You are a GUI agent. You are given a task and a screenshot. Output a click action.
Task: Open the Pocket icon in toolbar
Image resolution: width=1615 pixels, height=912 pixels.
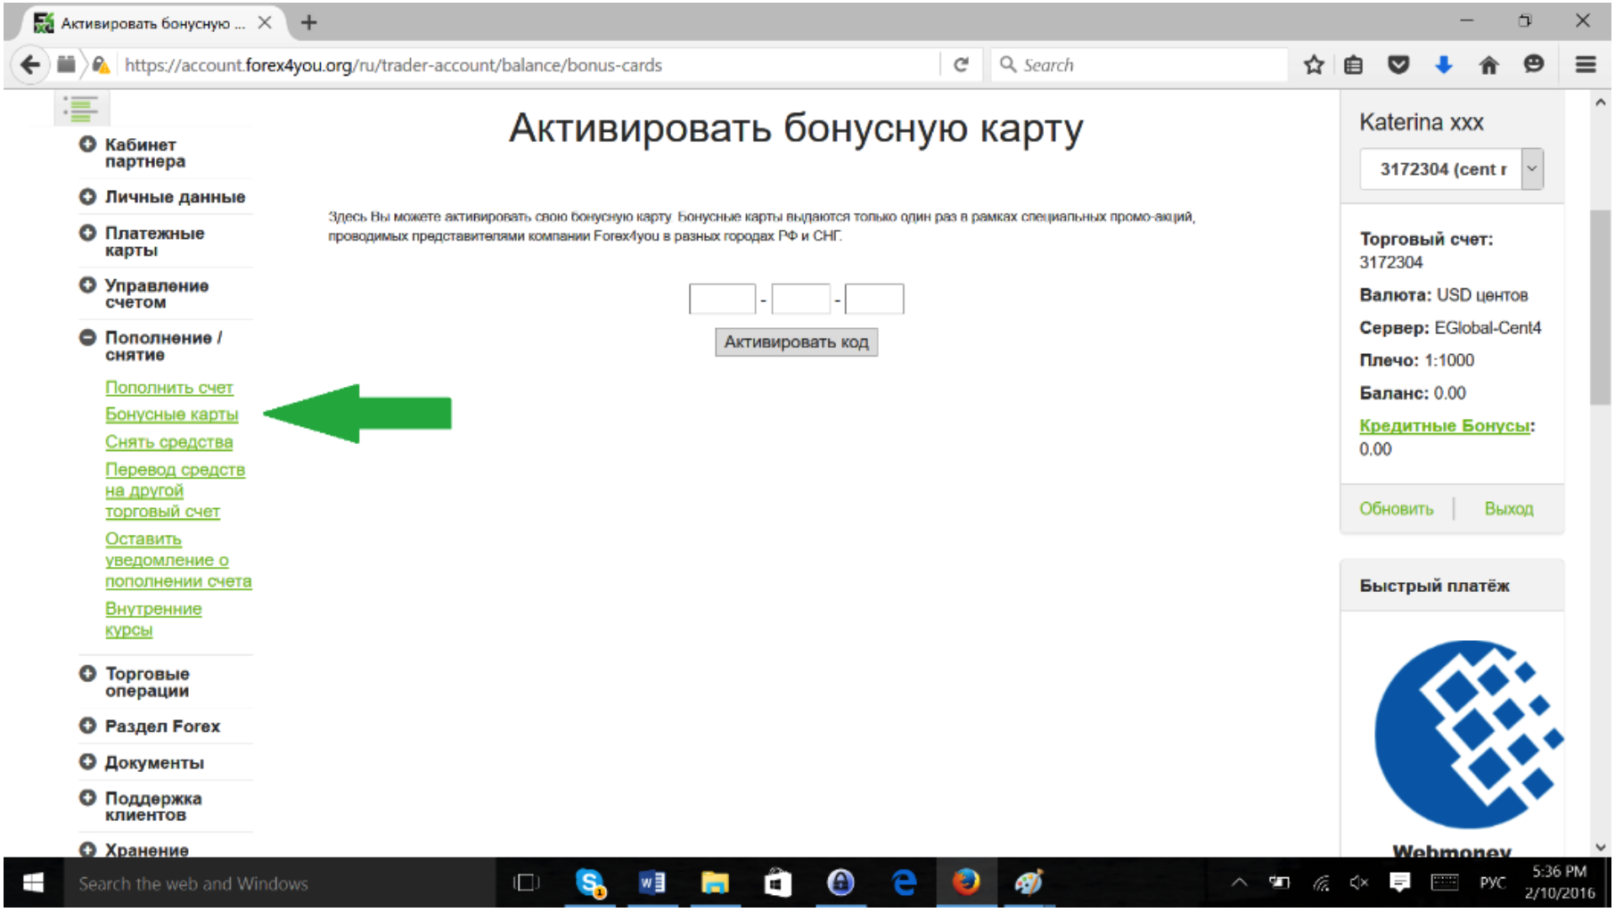tap(1398, 65)
